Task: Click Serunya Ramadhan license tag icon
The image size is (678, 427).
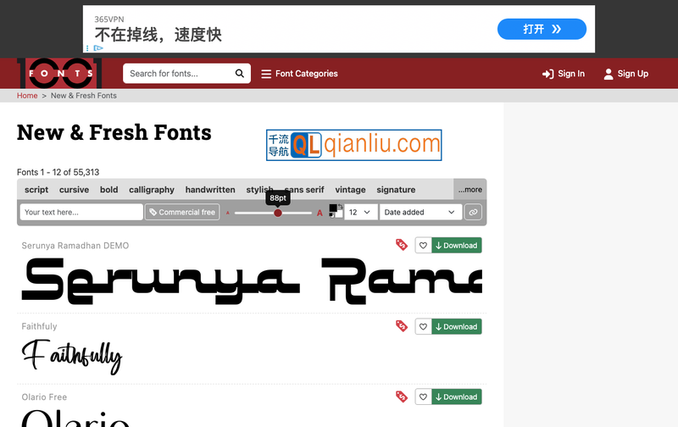Action: (x=402, y=245)
